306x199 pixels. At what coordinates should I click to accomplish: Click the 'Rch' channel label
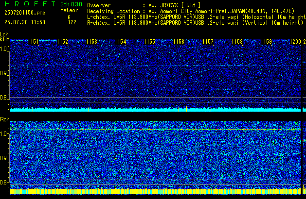pos(5,119)
